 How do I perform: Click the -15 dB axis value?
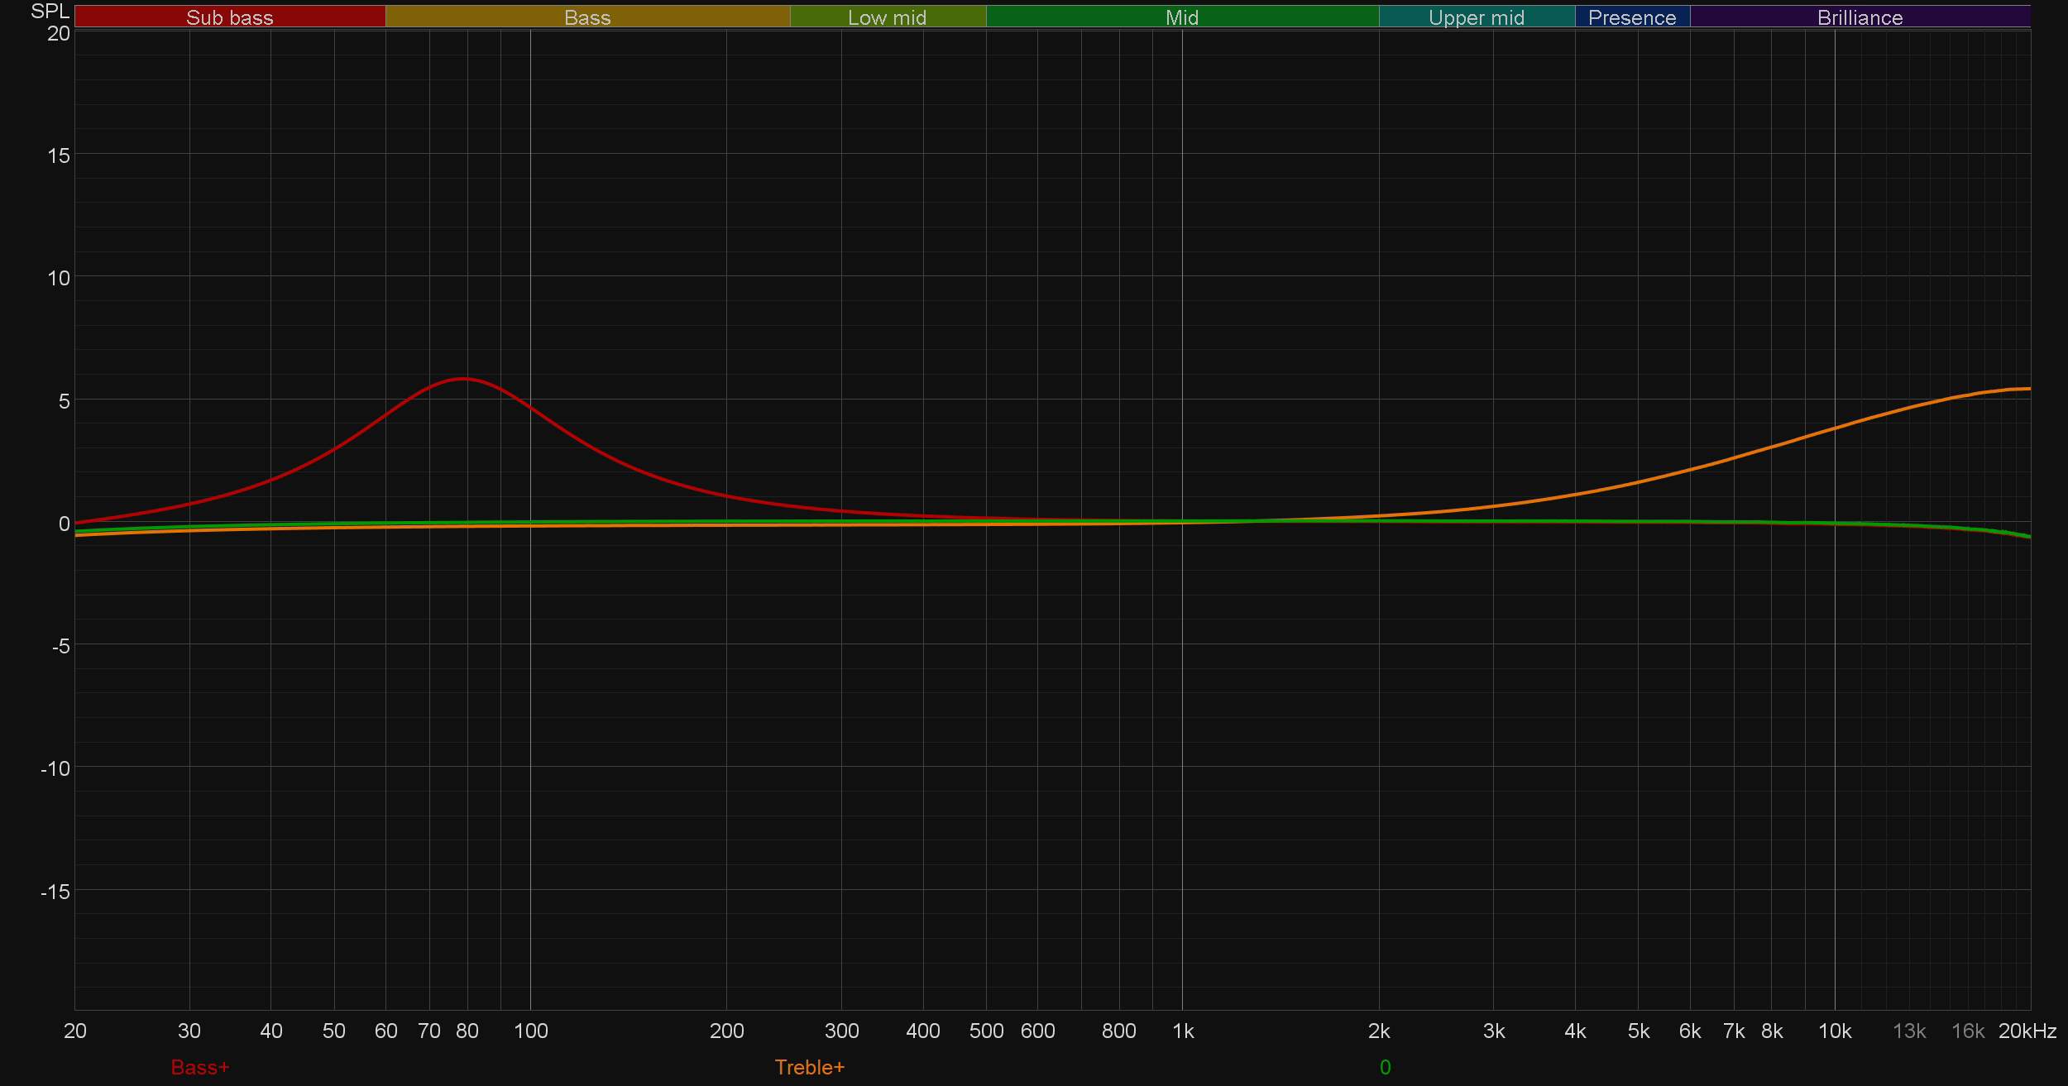[x=55, y=892]
